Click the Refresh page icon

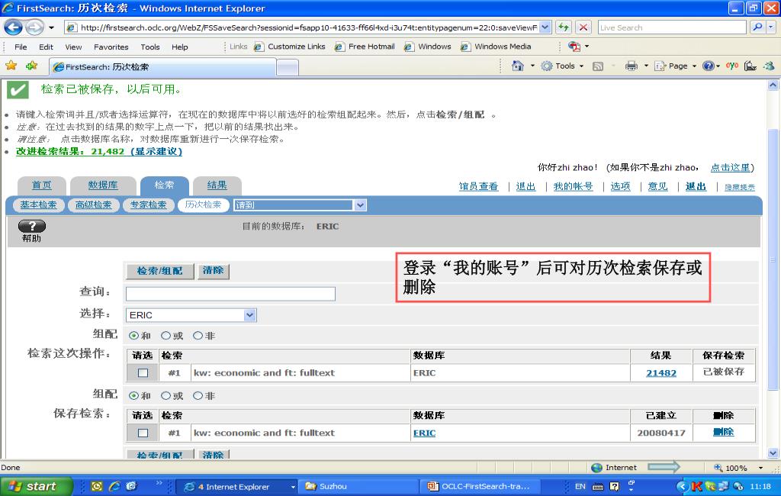pos(563,27)
